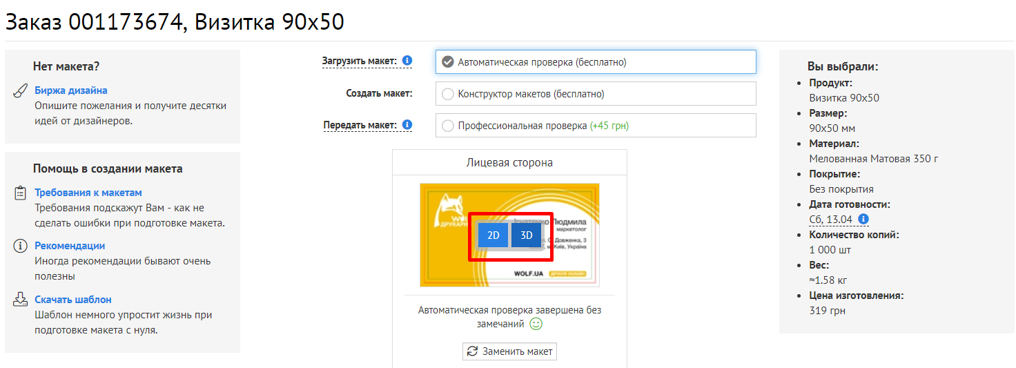Select Конструктор макетов (бесплатно) radio option
The height and width of the screenshot is (368, 1016).
pyautogui.click(x=447, y=94)
